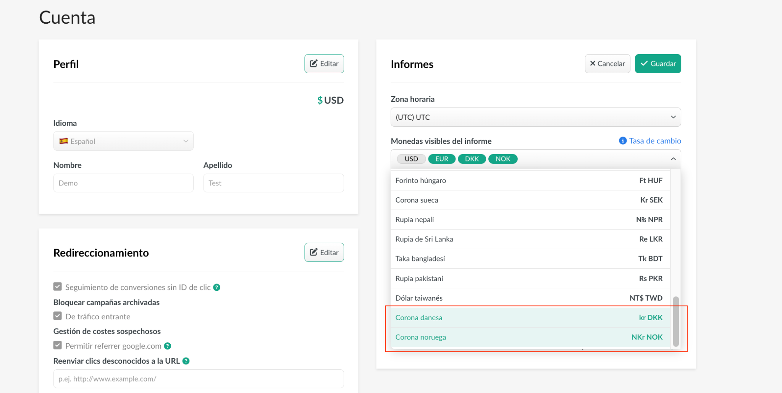This screenshot has height=393, width=782.
Task: Click the help icon next to conversiones sin ID
Action: (217, 287)
